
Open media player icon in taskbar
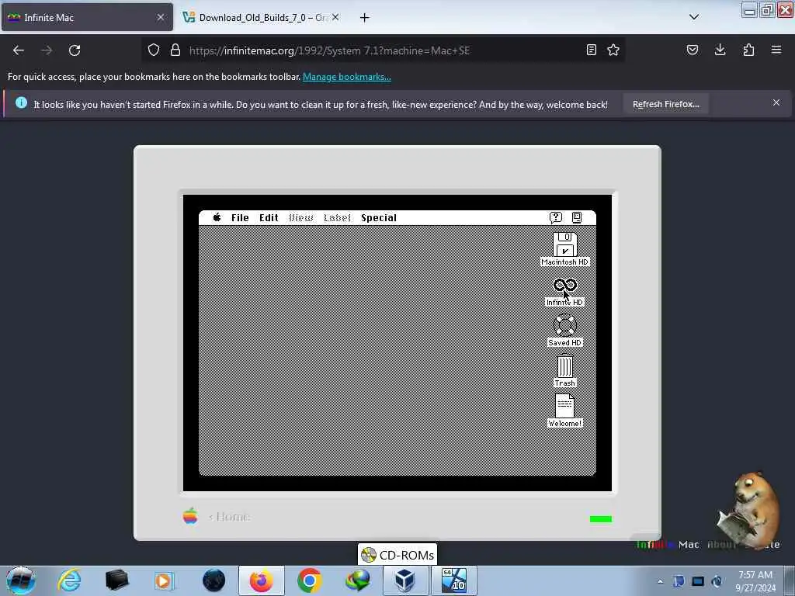pyautogui.click(x=164, y=580)
